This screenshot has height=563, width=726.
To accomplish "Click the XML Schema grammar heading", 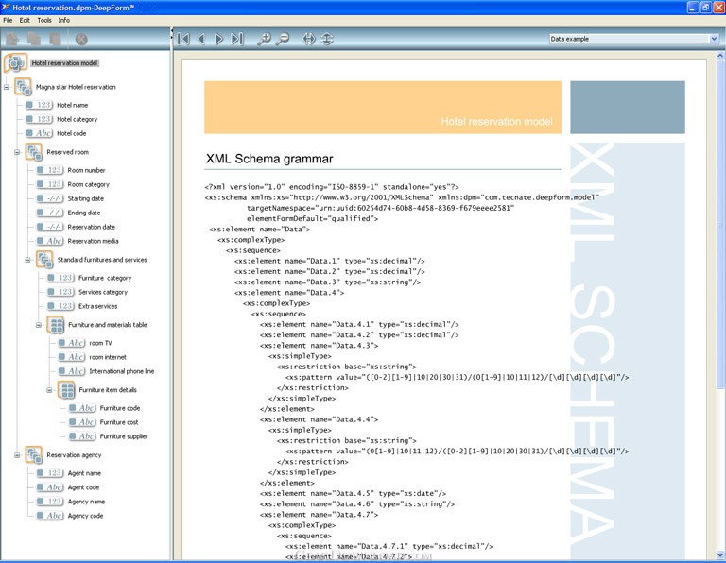I will tap(269, 159).
